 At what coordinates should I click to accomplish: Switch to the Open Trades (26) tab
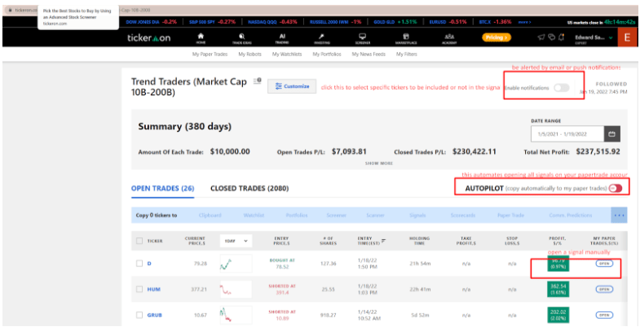(x=162, y=188)
